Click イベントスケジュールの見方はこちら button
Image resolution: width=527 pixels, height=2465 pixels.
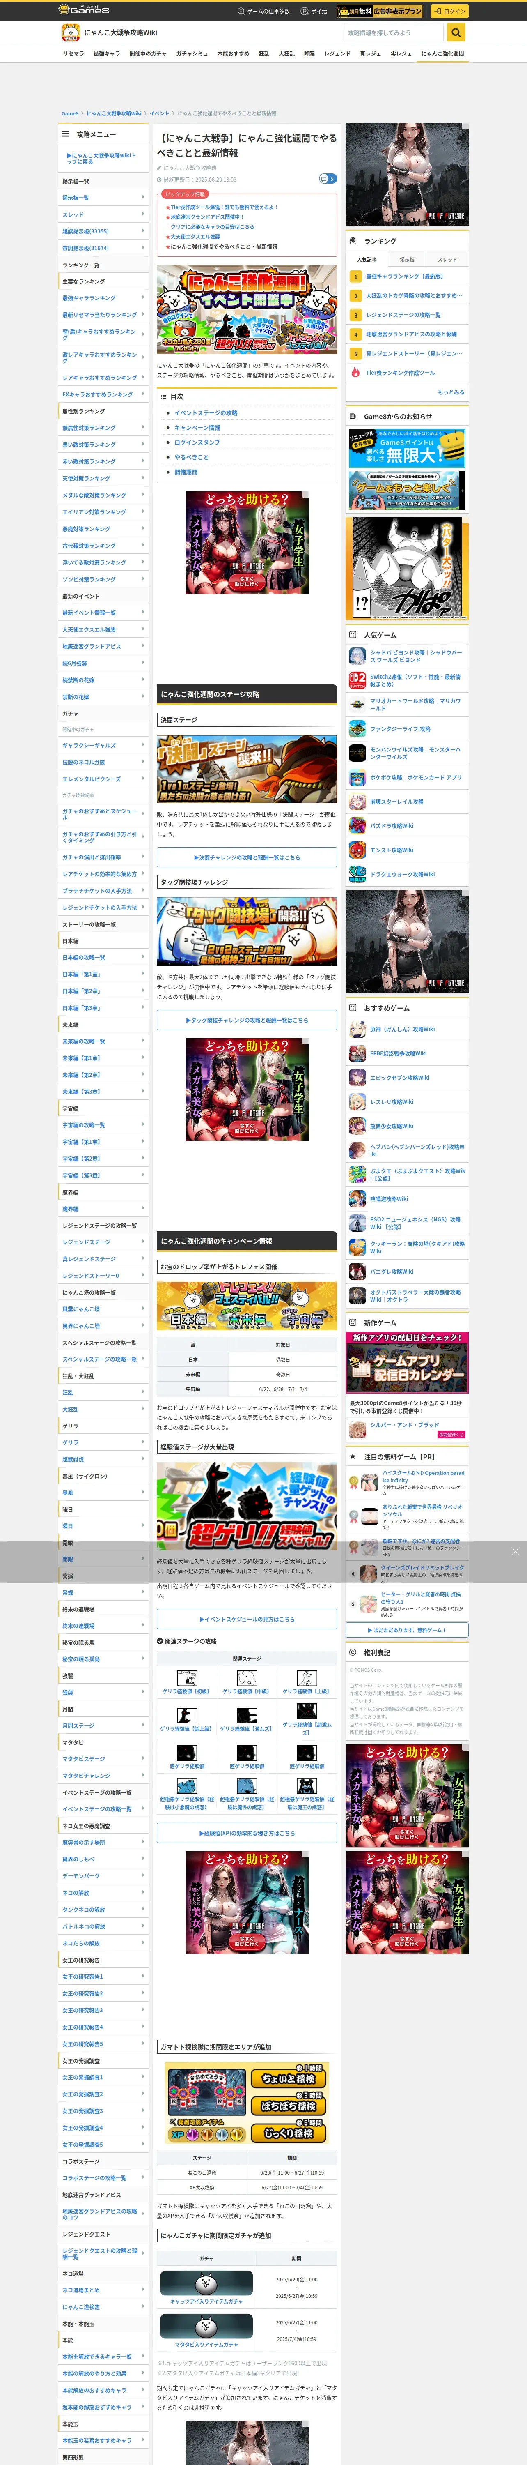247,1620
